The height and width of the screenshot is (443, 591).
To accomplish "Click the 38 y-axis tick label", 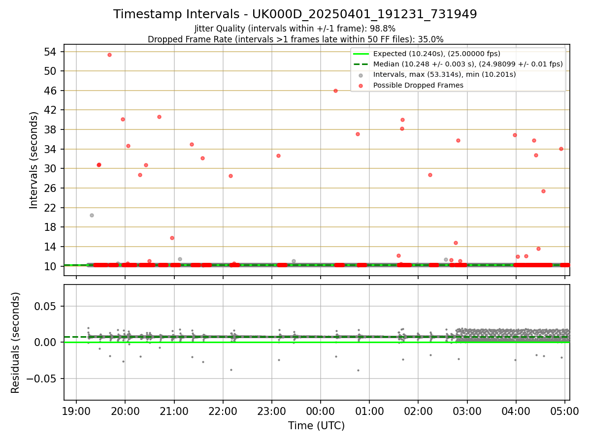I will tap(51, 129).
